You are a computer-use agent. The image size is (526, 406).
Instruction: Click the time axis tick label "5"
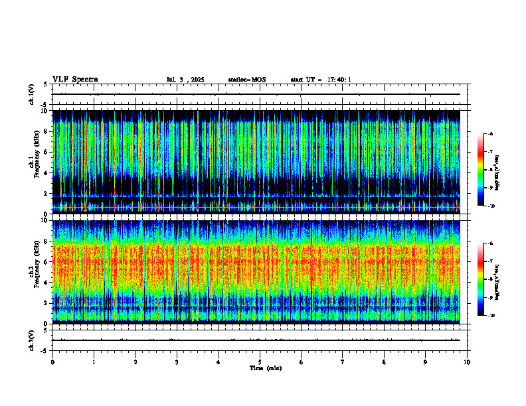click(260, 362)
